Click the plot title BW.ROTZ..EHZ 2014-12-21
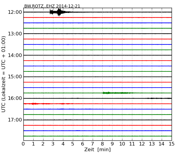This screenshot has width=195, height=156. pyautogui.click(x=52, y=6)
